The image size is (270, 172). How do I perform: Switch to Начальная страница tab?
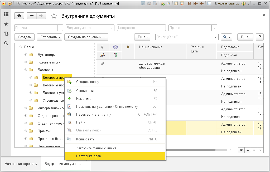21,164
